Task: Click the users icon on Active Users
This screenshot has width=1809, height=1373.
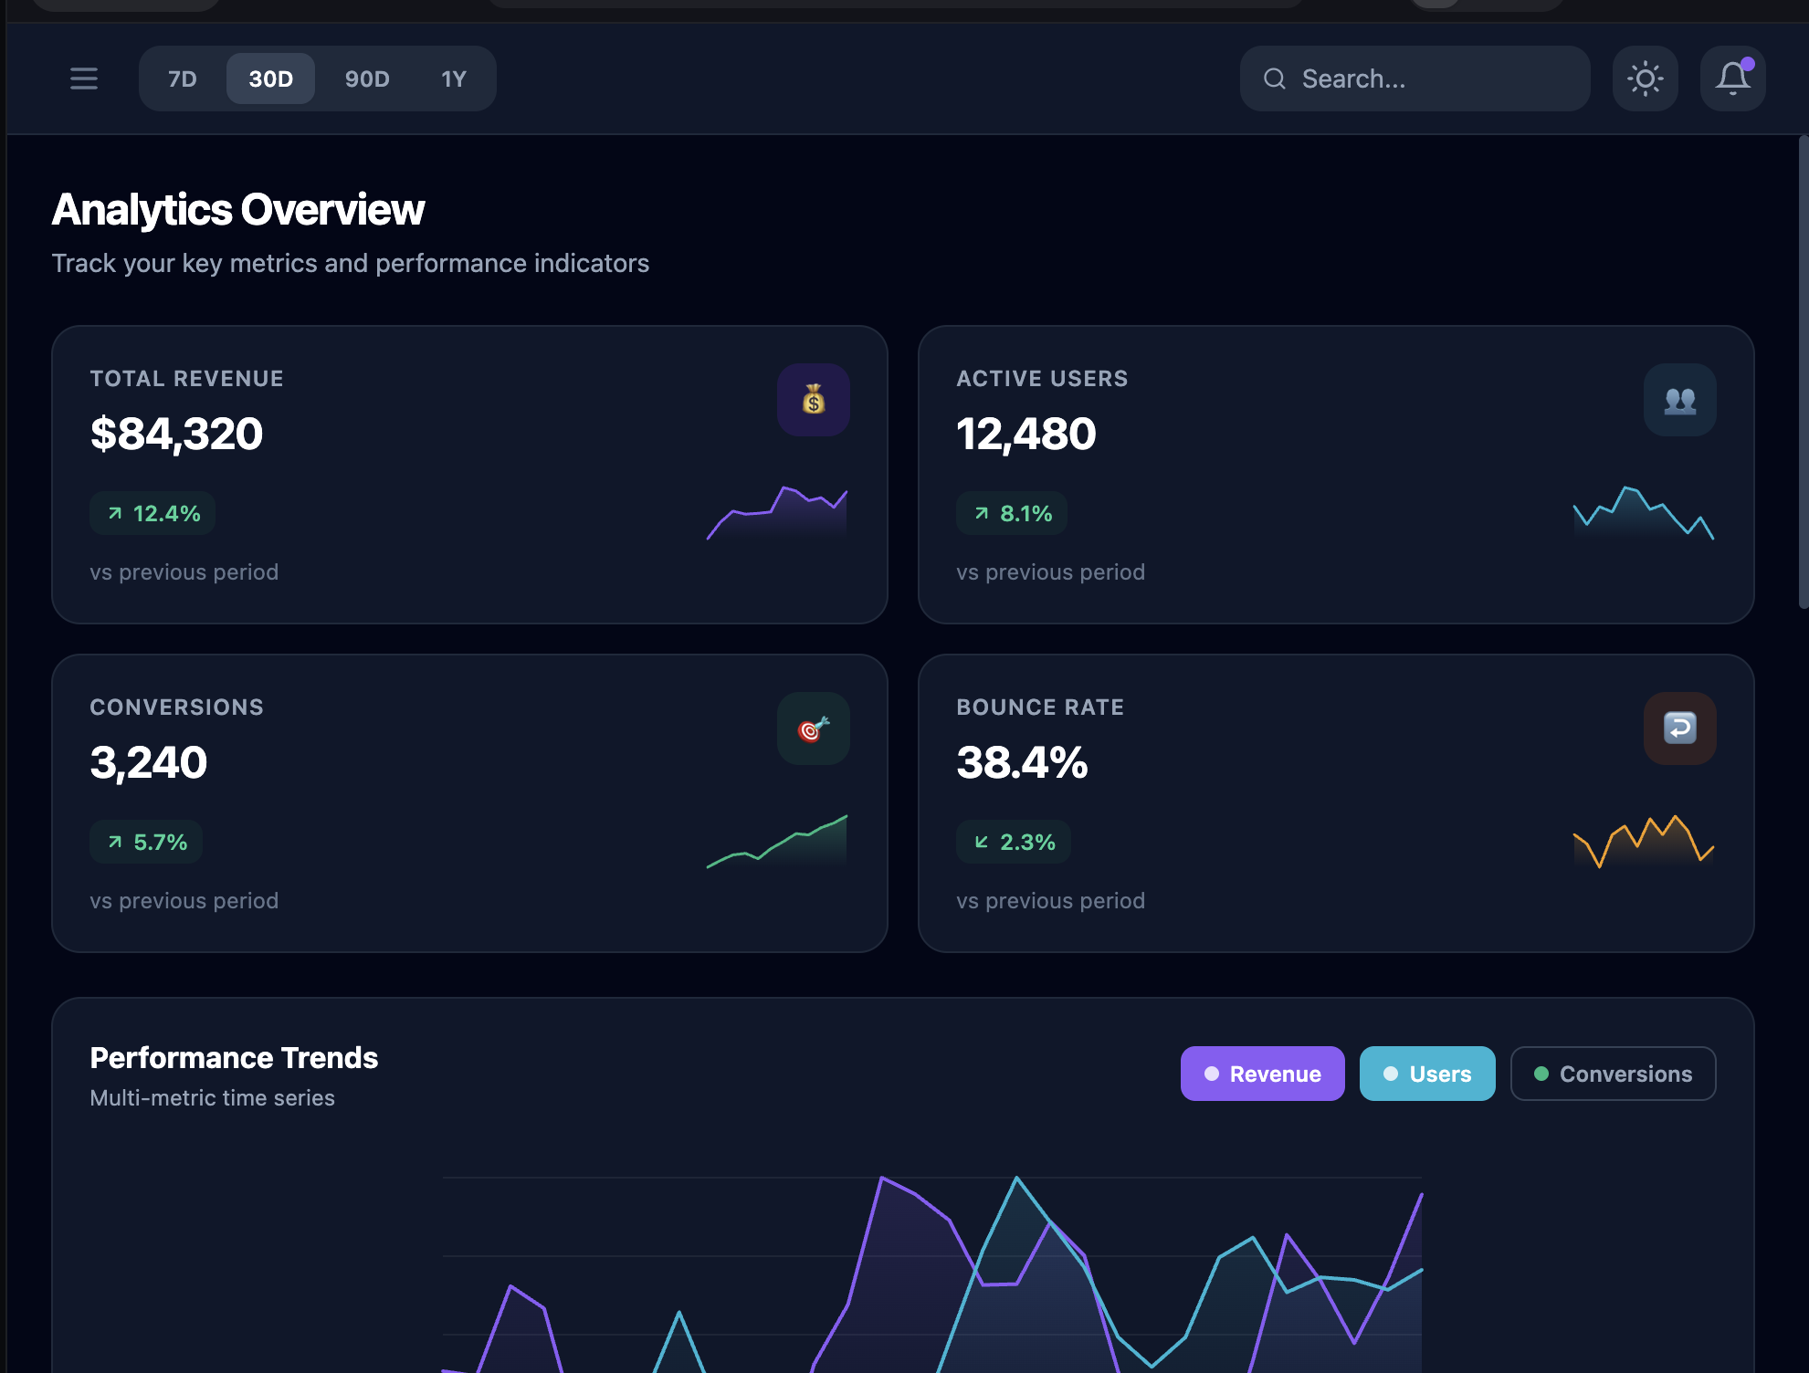Action: pos(1679,400)
